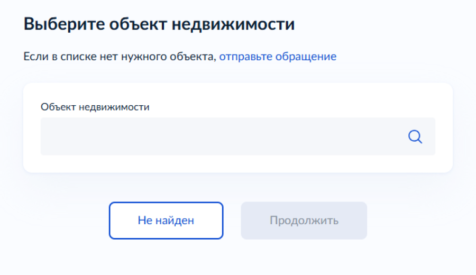This screenshot has width=476, height=275.
Task: Click the greyed-out 'Продолжить' button
Action: tap(304, 221)
